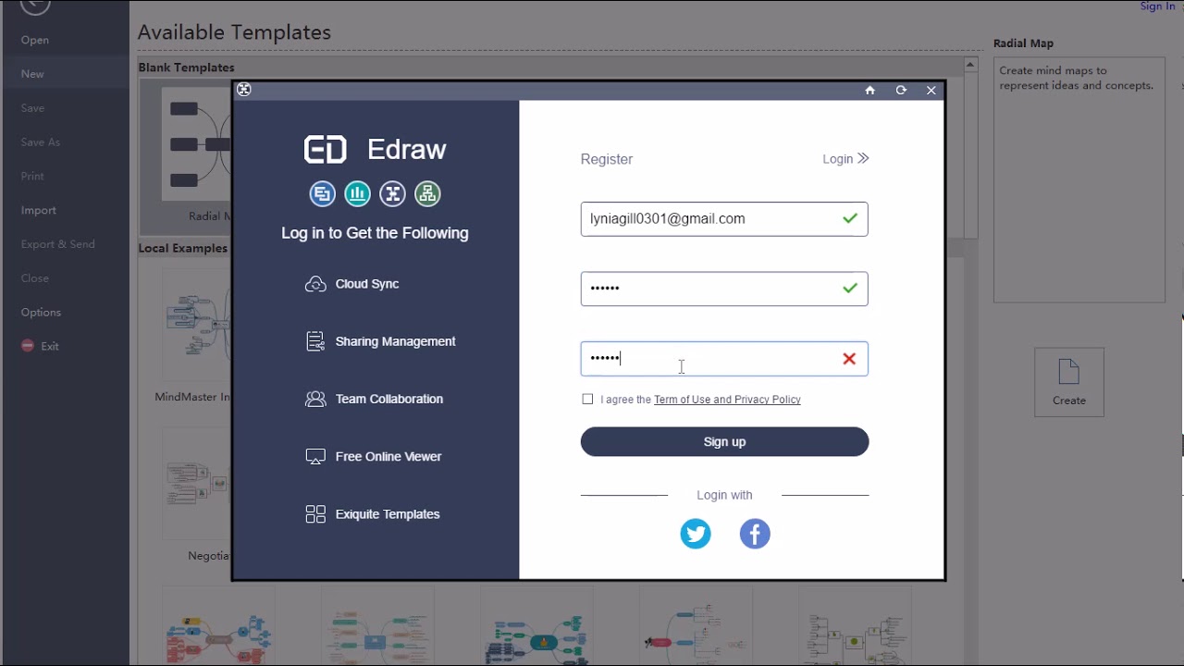Viewport: 1184px width, 666px height.
Task: Click the back arrow in the sidebar
Action: pos(35,5)
